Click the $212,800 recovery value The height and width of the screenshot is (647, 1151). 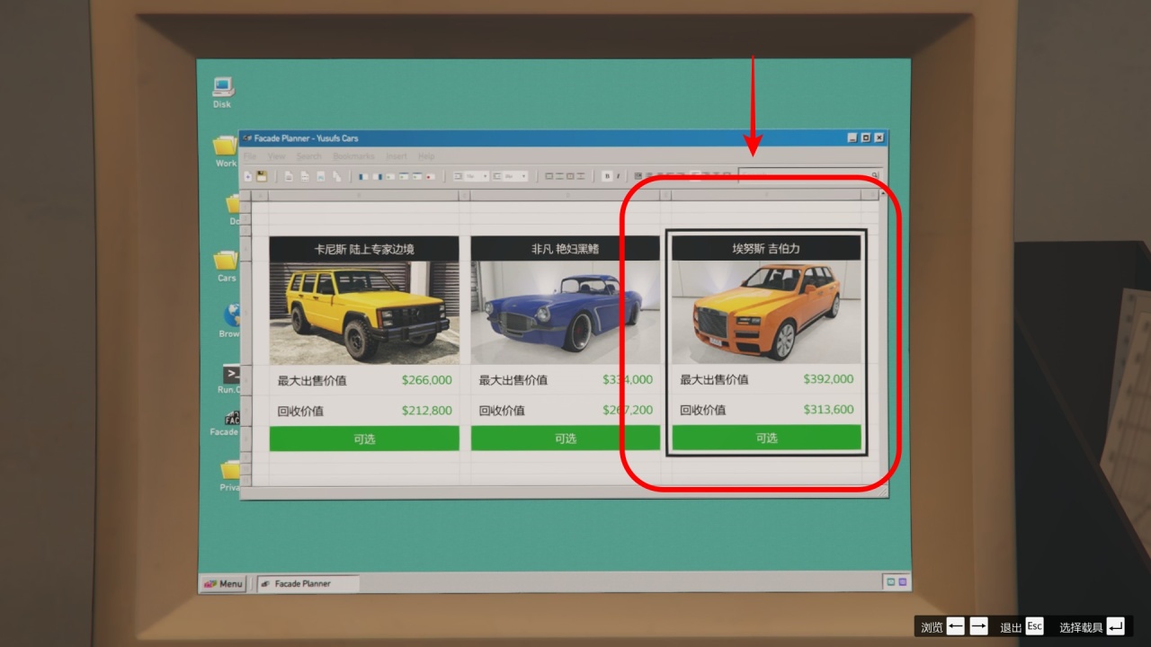427,411
